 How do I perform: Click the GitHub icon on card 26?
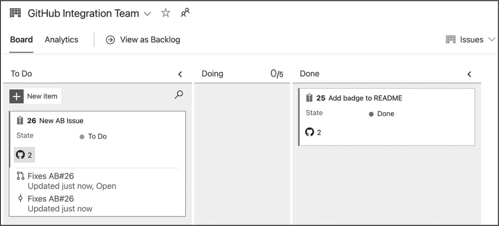pos(21,155)
